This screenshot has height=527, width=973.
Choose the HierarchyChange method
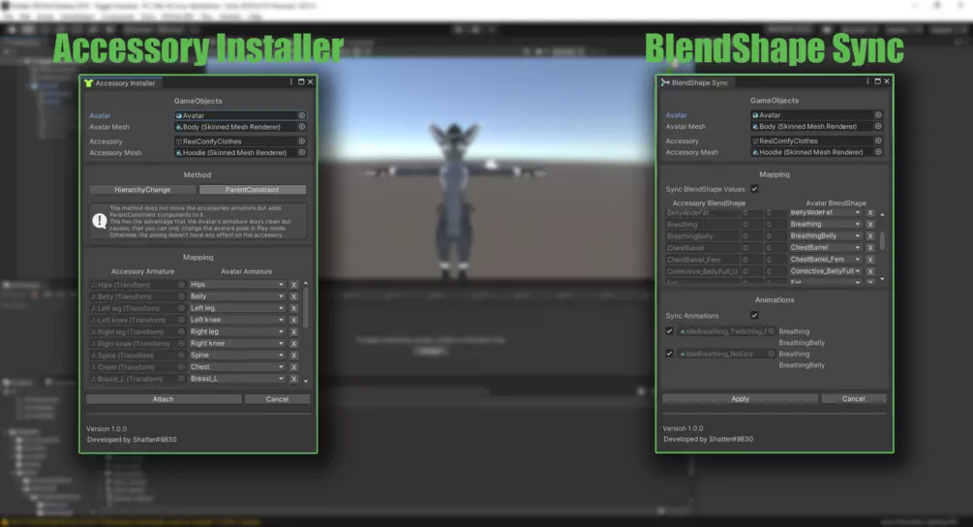[x=142, y=190]
